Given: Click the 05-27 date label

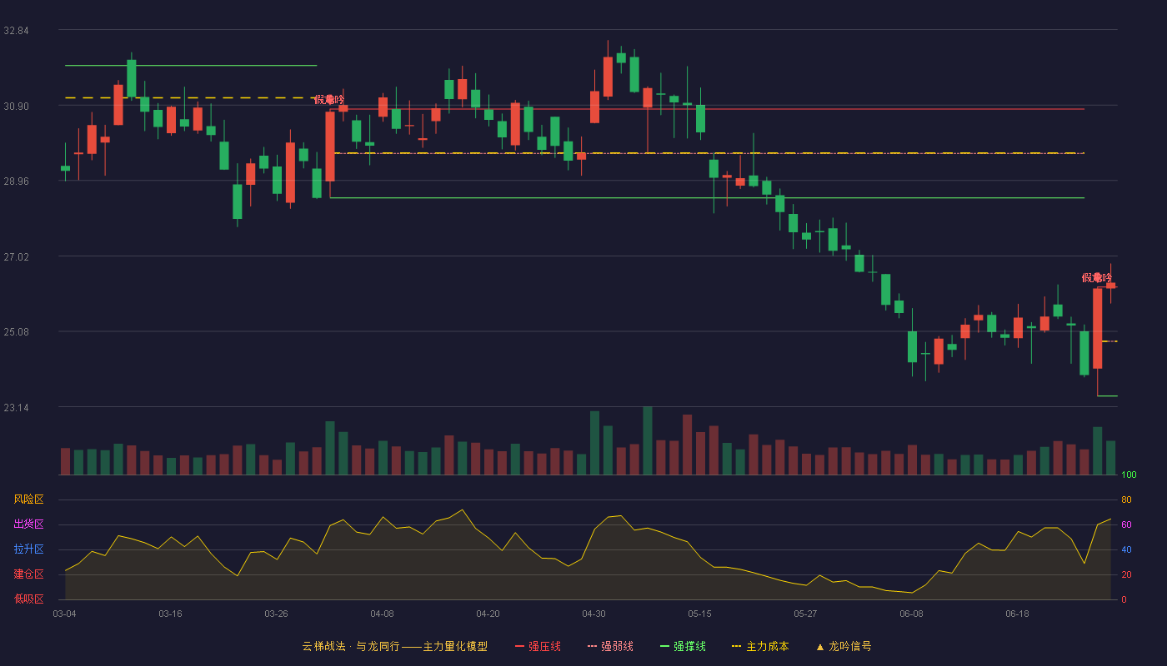Looking at the screenshot, I should (x=805, y=614).
